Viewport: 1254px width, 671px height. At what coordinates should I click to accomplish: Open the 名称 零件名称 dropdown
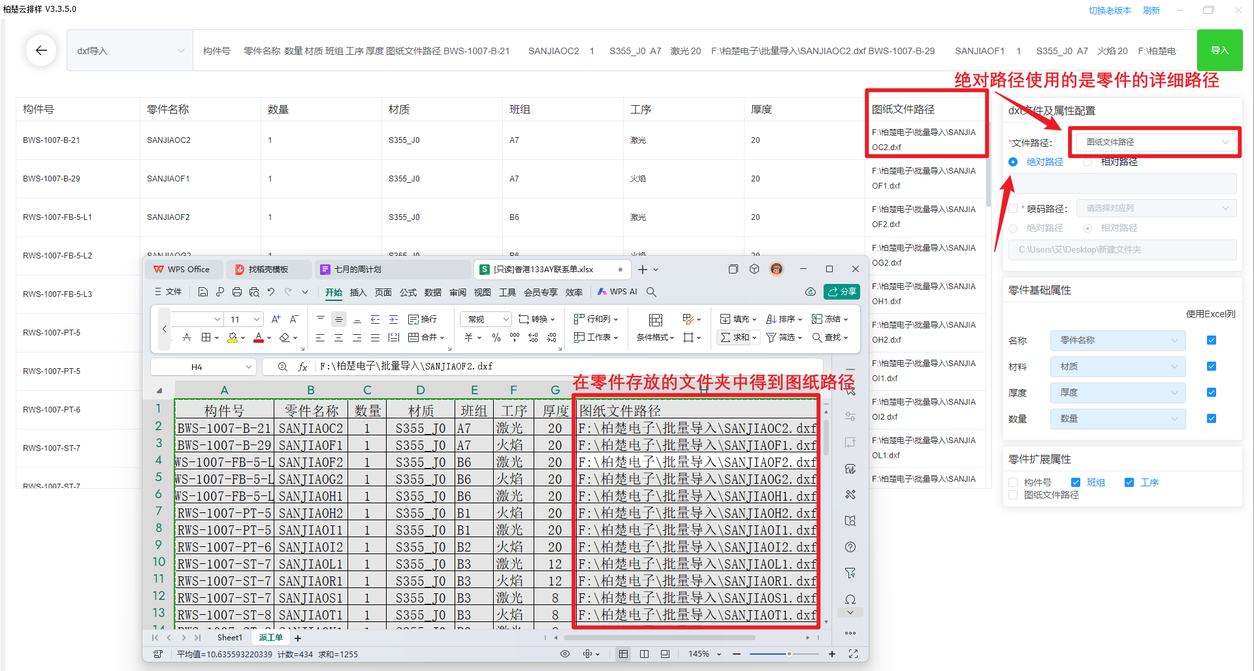coord(1117,340)
